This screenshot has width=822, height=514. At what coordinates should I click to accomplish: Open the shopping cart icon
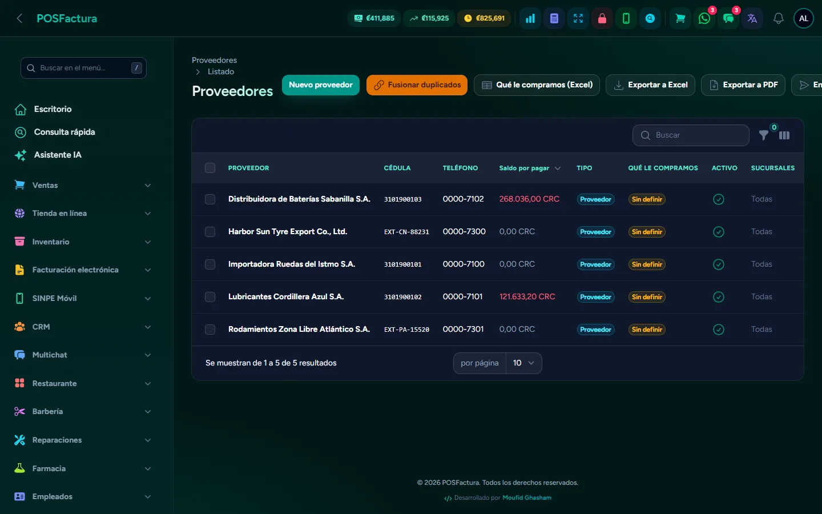680,18
